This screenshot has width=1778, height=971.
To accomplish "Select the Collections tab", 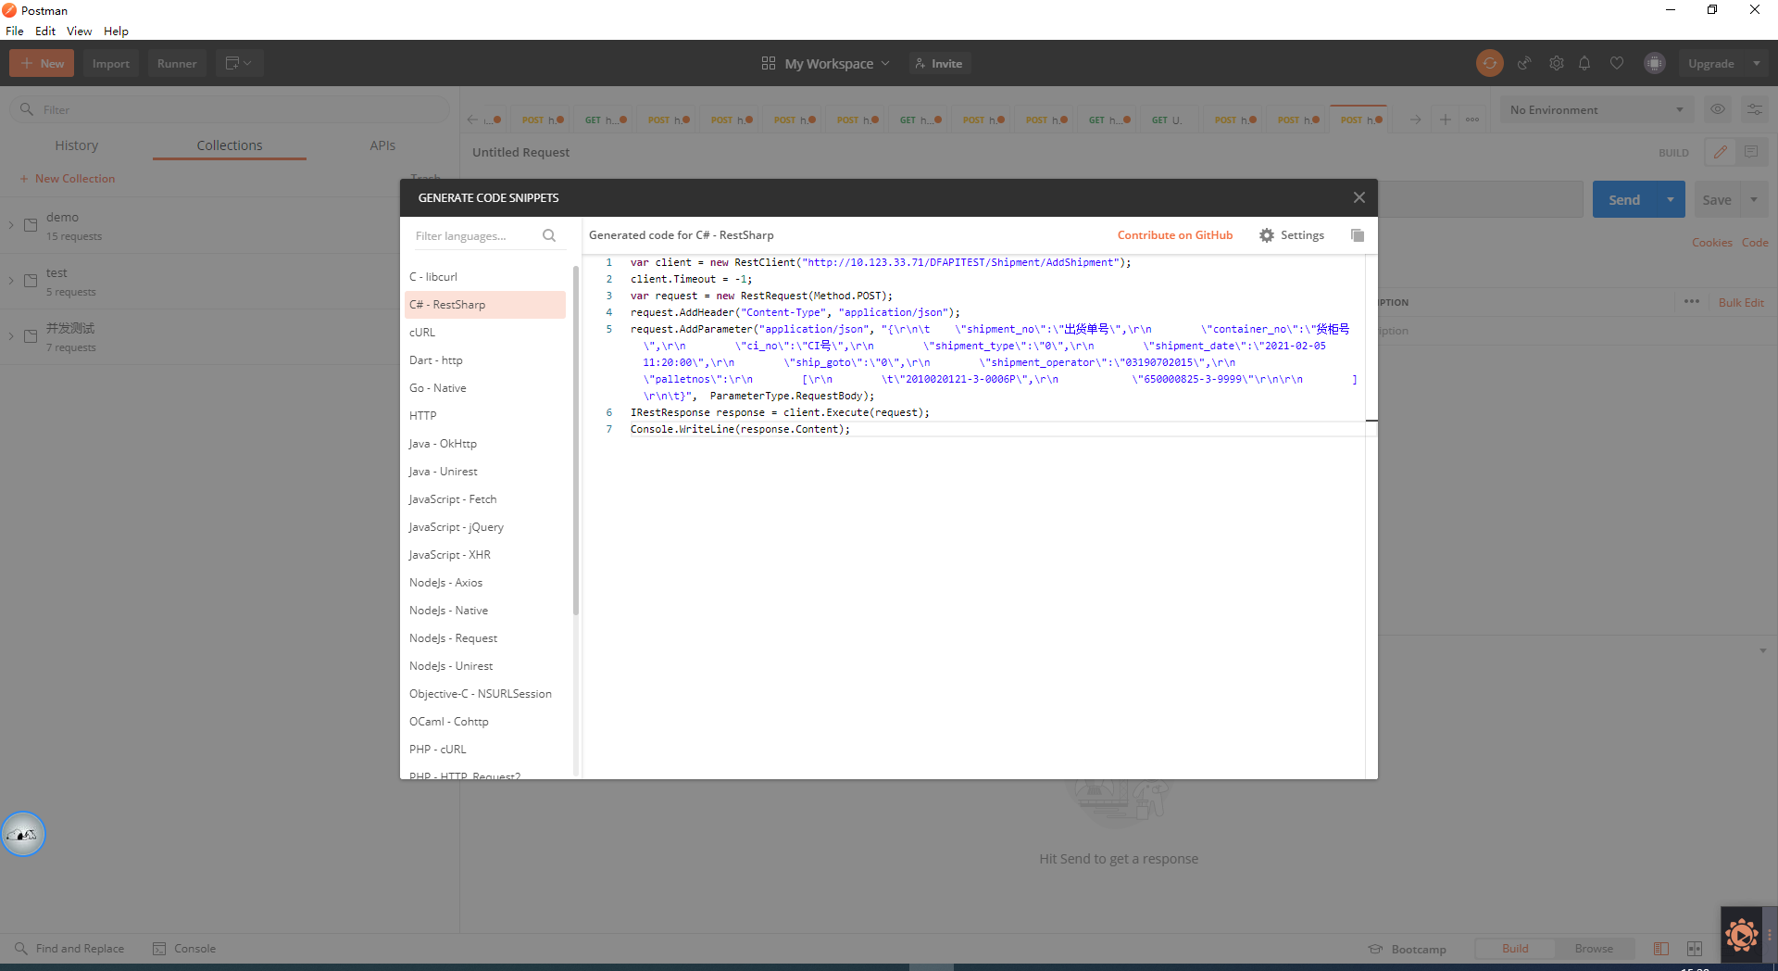I will point(230,145).
